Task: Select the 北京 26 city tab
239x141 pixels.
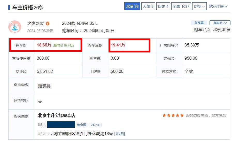Action: 132,6
